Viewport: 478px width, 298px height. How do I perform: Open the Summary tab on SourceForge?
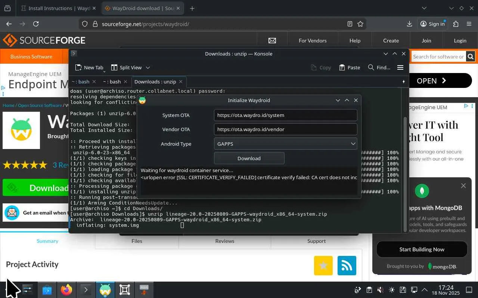[x=47, y=241]
